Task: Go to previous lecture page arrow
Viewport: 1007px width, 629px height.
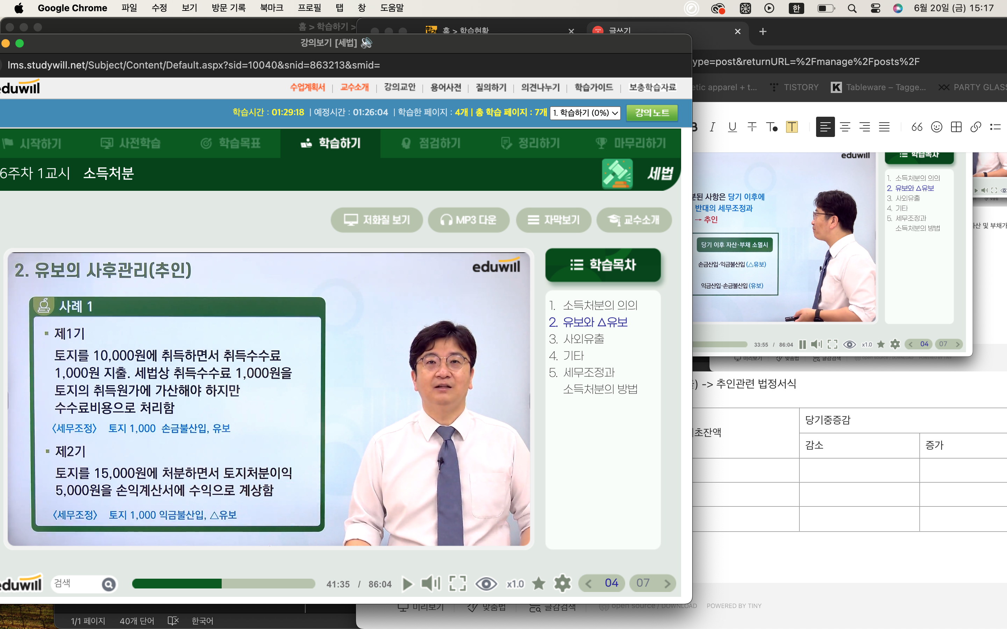Action: [x=588, y=584]
